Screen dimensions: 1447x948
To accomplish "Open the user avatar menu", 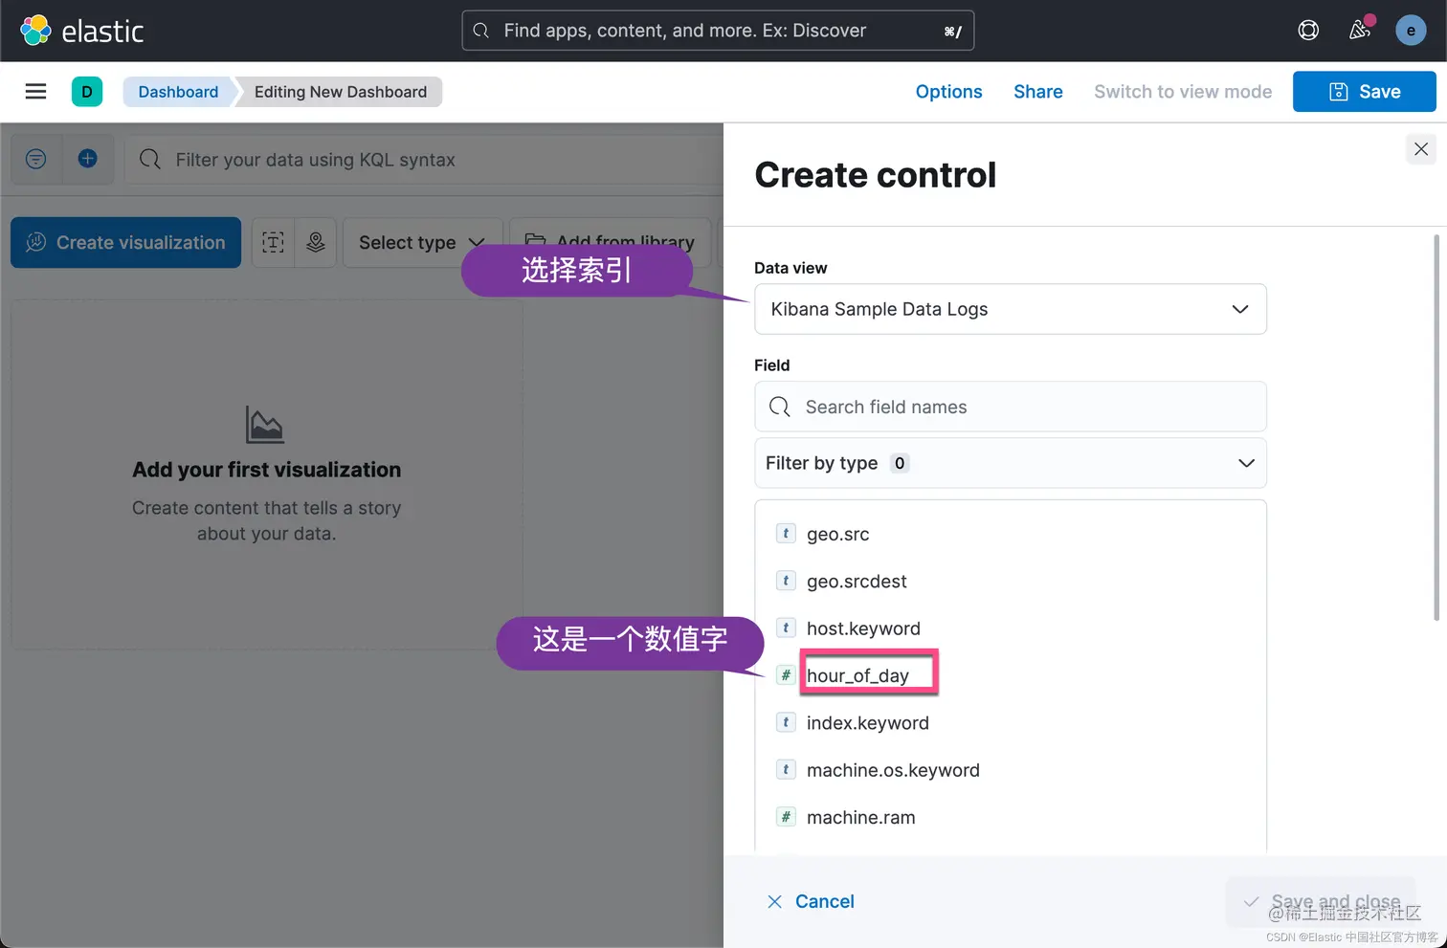I will [x=1411, y=31].
